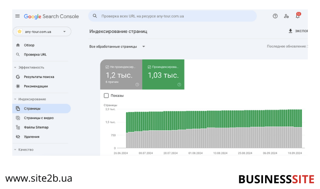320x189 pixels.
Task: Open Все обработанные страницы filter dropdown
Action: point(117,46)
